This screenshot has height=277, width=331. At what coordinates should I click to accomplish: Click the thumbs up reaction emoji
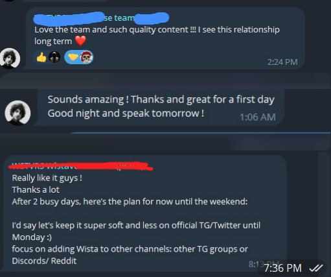coord(41,58)
